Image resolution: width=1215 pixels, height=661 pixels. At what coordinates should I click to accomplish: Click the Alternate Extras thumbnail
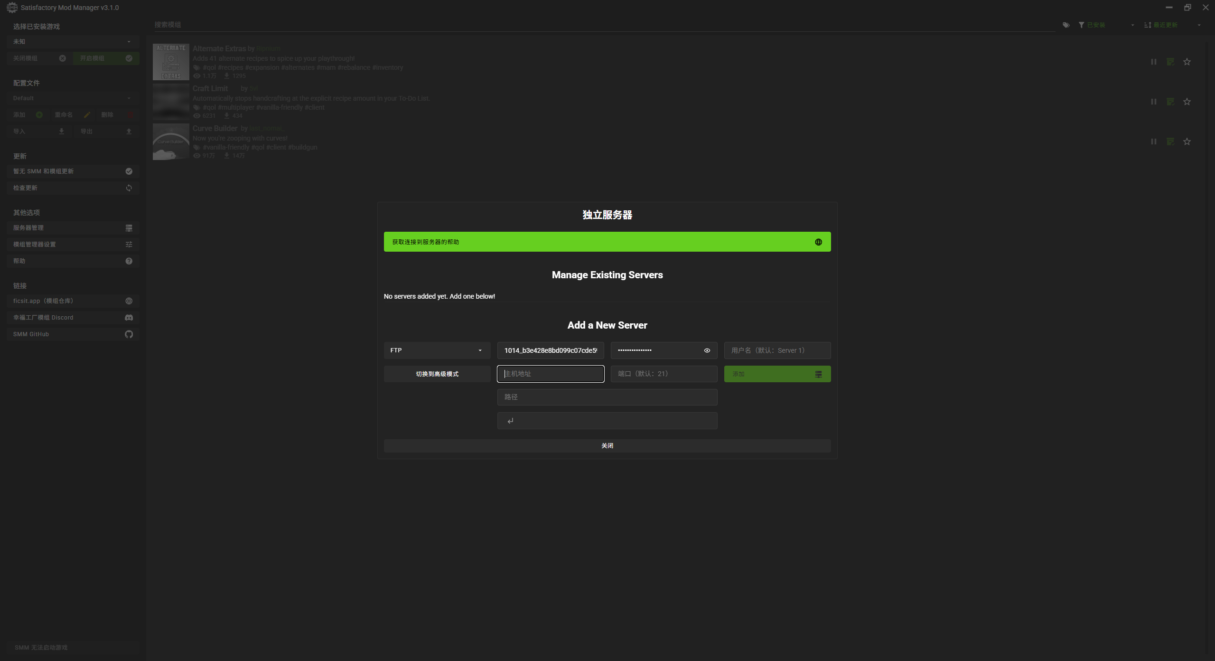[171, 62]
